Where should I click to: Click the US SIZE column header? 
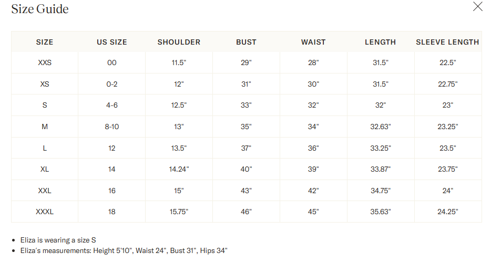[112, 42]
